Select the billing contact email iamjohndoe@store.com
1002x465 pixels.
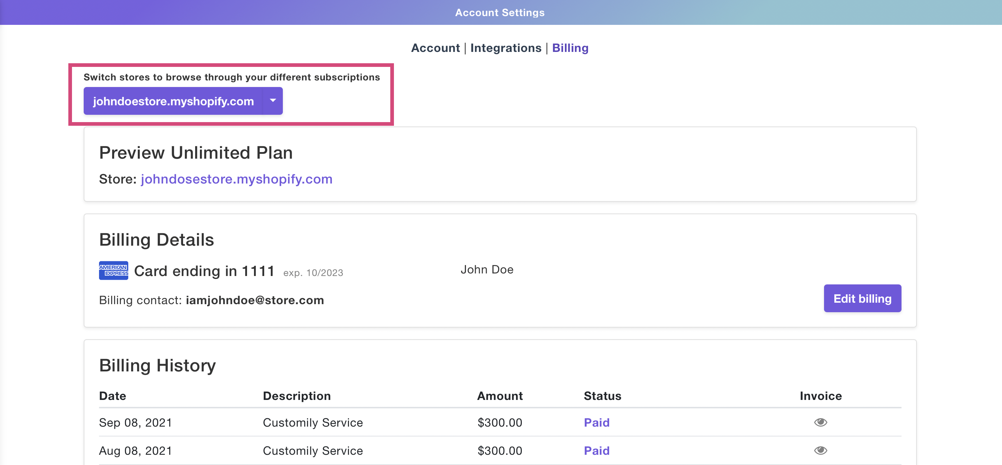click(x=255, y=300)
